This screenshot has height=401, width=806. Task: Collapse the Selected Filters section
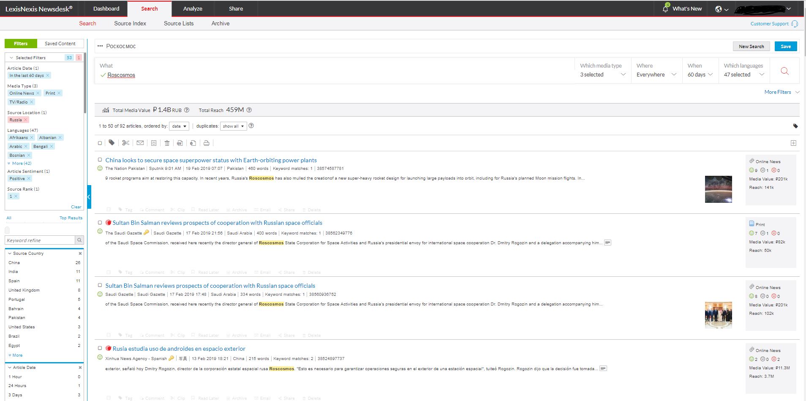point(11,57)
